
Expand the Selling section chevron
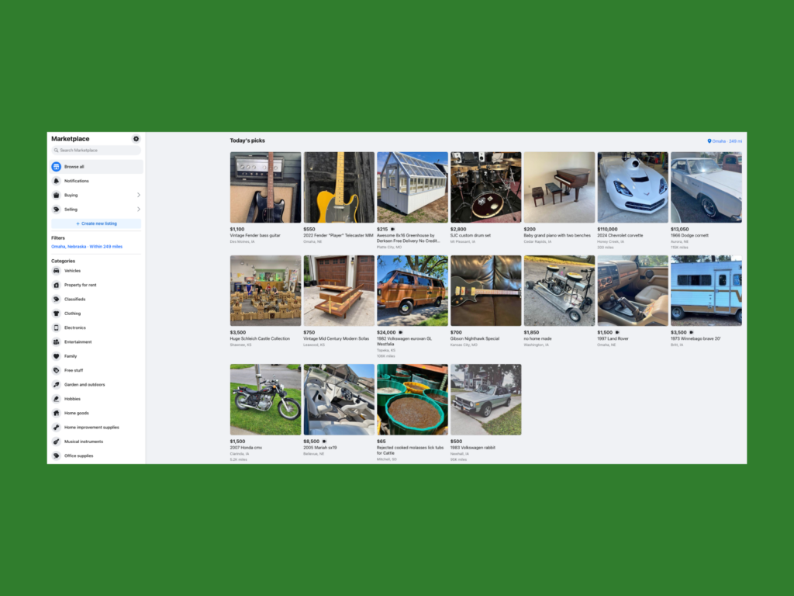138,210
